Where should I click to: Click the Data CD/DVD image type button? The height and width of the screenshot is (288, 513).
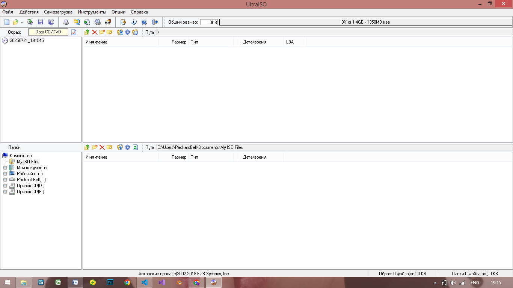(48, 32)
